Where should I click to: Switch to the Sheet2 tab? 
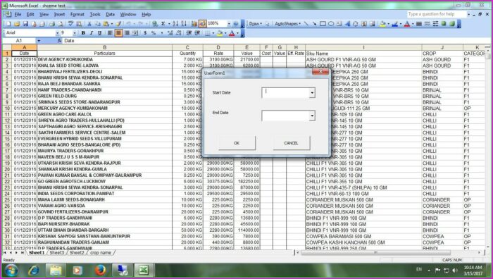[x=77, y=252]
